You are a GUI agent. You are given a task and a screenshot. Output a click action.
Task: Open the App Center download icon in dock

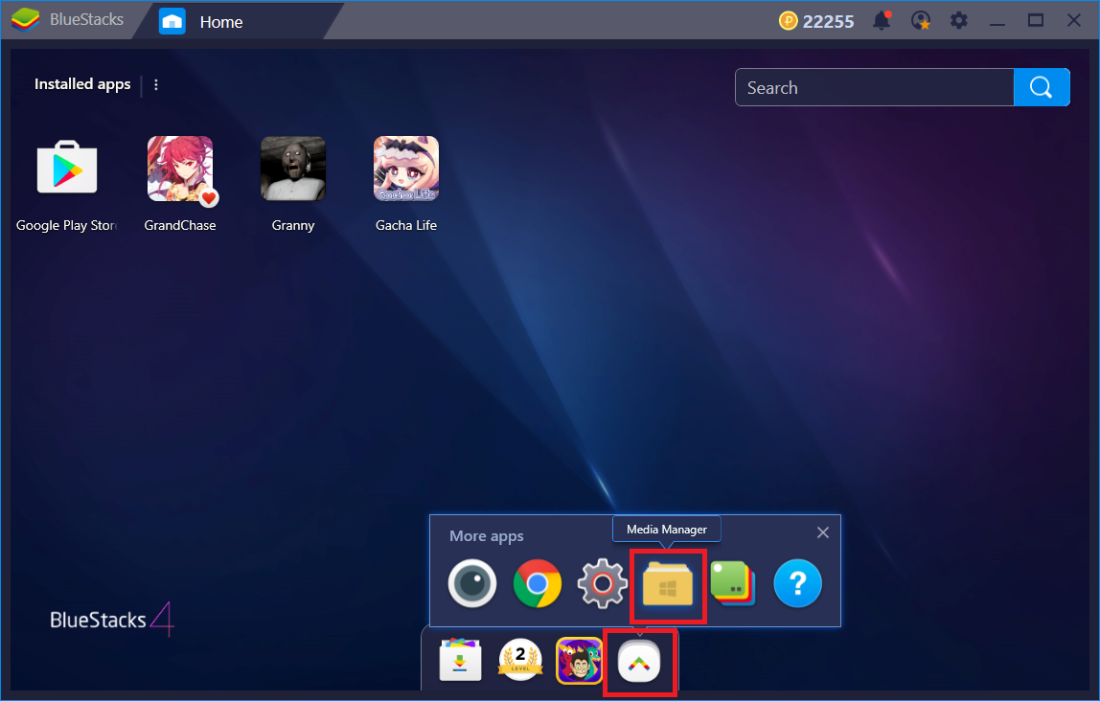(x=460, y=660)
